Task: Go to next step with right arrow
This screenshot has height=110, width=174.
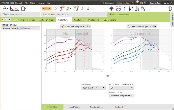Action: 9,20
